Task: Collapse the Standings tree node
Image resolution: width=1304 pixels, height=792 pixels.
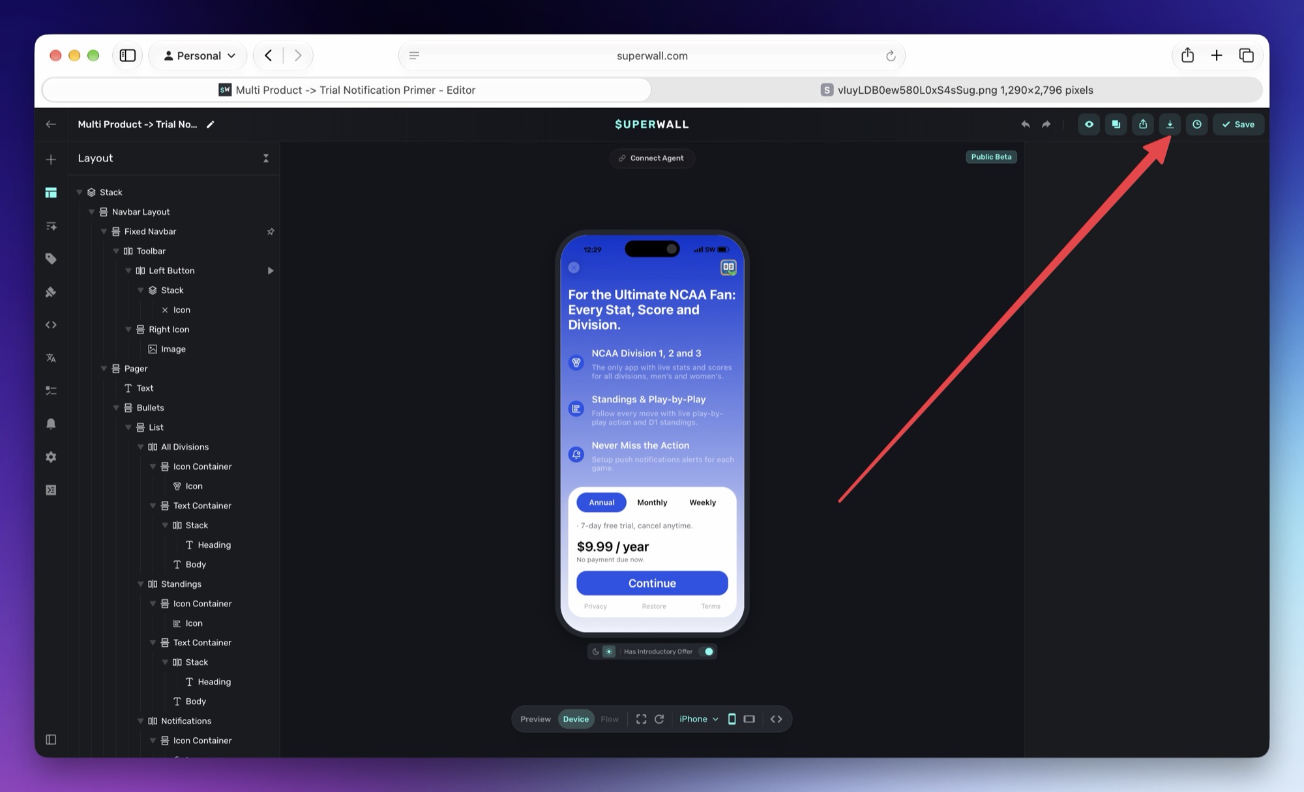Action: coord(140,584)
